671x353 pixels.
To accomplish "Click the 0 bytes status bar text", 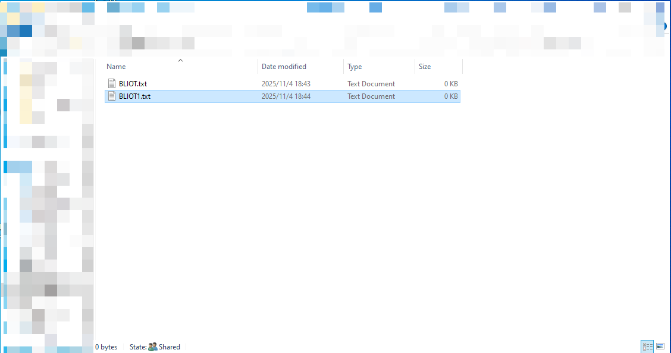I will click(106, 347).
